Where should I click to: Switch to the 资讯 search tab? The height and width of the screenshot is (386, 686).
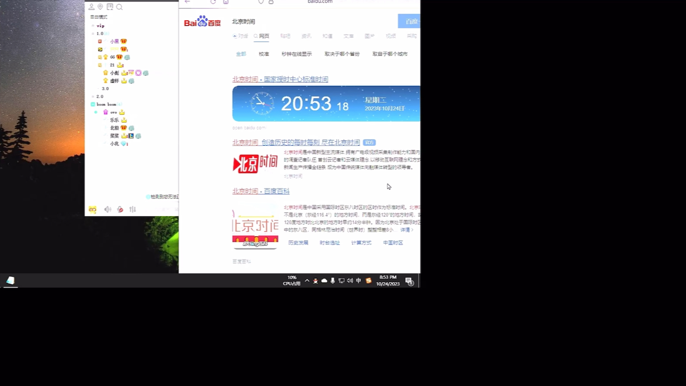tap(306, 36)
